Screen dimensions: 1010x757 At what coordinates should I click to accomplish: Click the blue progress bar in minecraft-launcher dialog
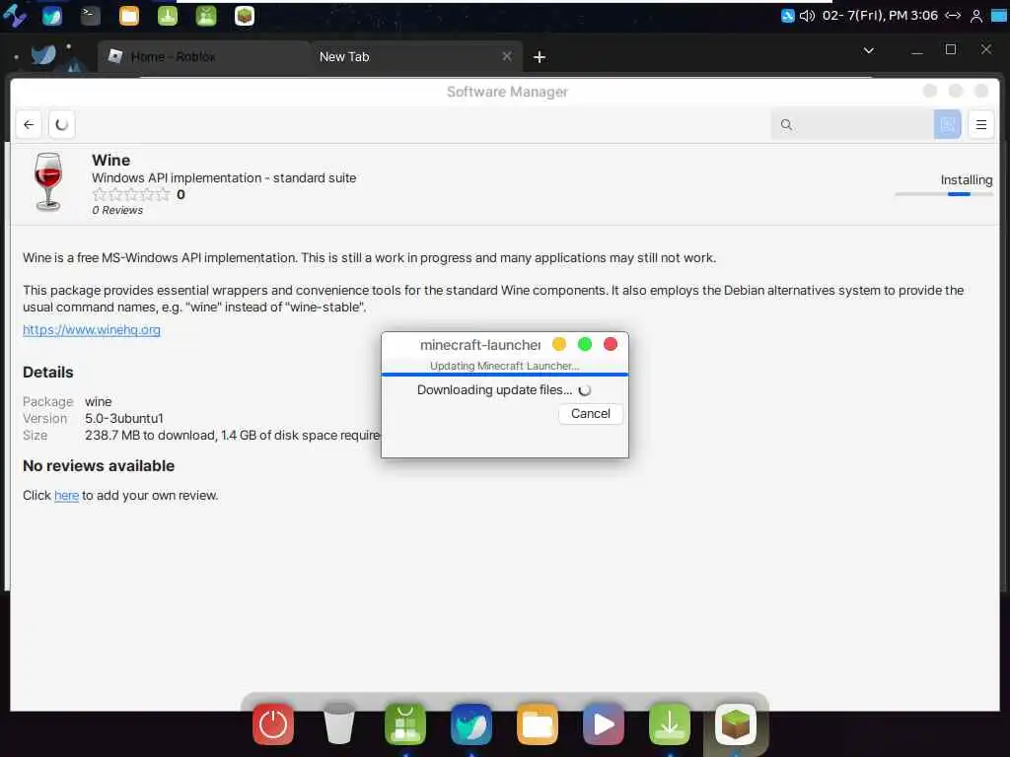coord(504,374)
